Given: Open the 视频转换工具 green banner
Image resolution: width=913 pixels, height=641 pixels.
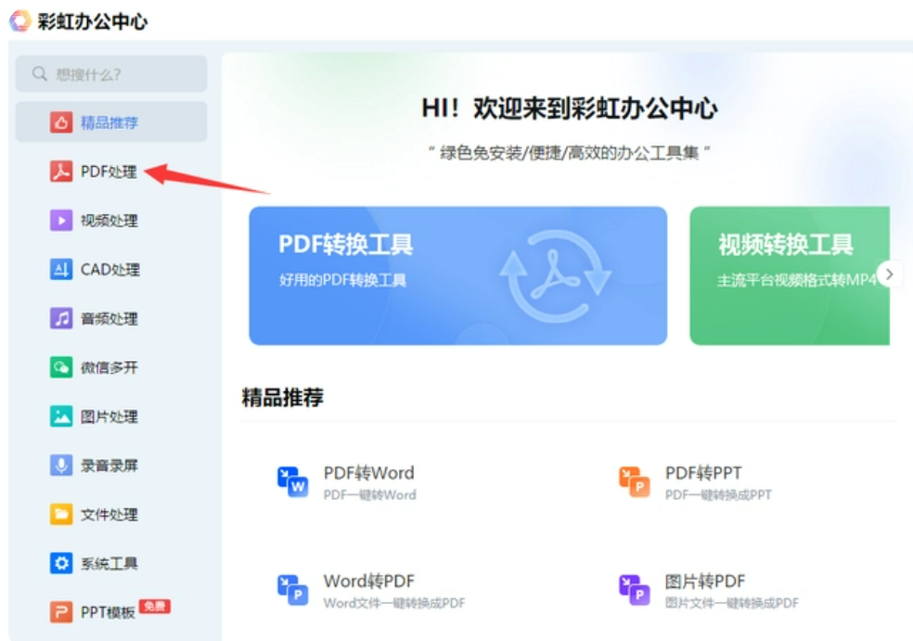Looking at the screenshot, I should pos(790,276).
